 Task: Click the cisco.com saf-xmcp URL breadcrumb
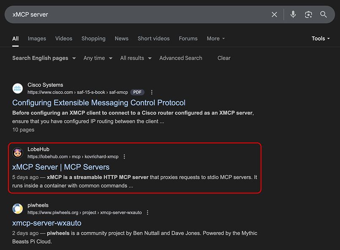tap(78, 92)
